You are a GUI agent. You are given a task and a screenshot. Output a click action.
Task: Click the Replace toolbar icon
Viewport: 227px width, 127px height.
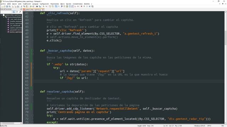click(40, 6)
